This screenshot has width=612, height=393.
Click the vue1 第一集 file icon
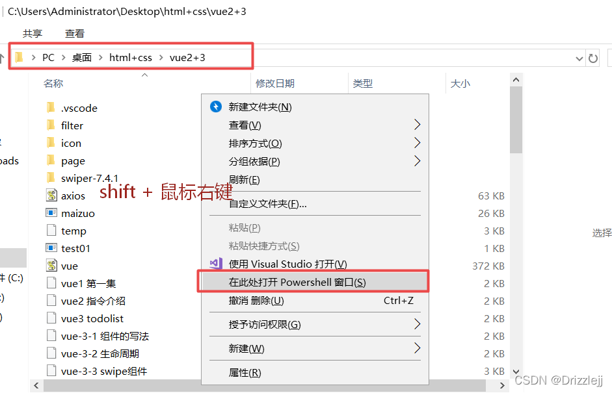pos(51,283)
